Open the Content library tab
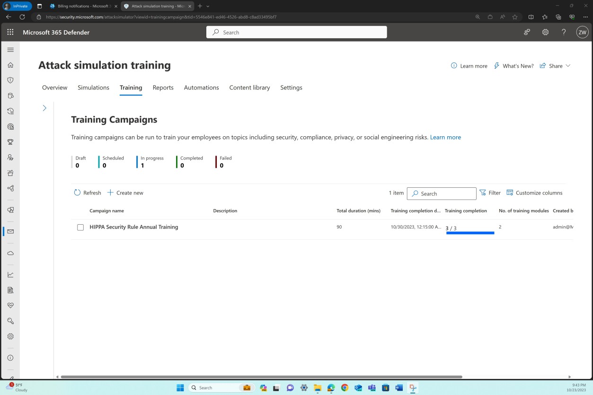This screenshot has height=395, width=593. [249, 88]
